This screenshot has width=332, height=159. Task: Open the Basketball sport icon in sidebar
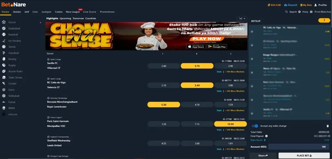4,28
